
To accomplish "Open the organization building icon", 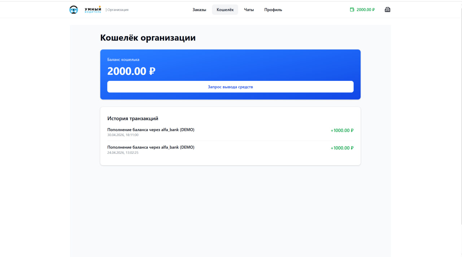I will (388, 10).
